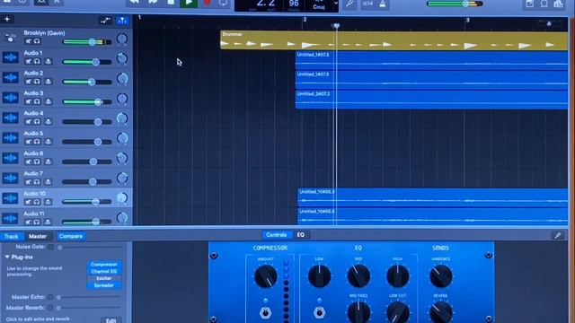Click the drum kit icon of Brooklyn track
The height and width of the screenshot is (323, 575).
10,38
